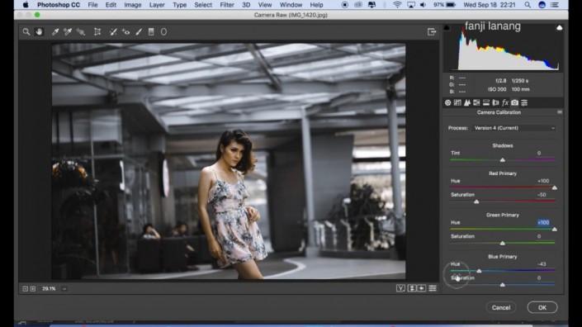
Task: Open the Effects fx panel tab
Action: [504, 103]
